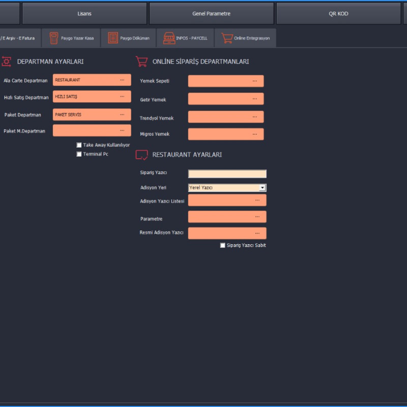Viewport: 407px width, 407px height.
Task: Click the Trendyol Yemek department field
Action: (221, 117)
